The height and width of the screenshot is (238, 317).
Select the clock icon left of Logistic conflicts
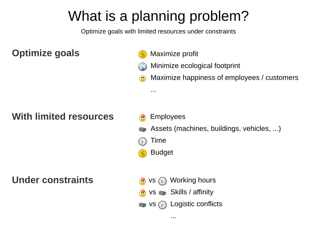pyautogui.click(x=162, y=205)
